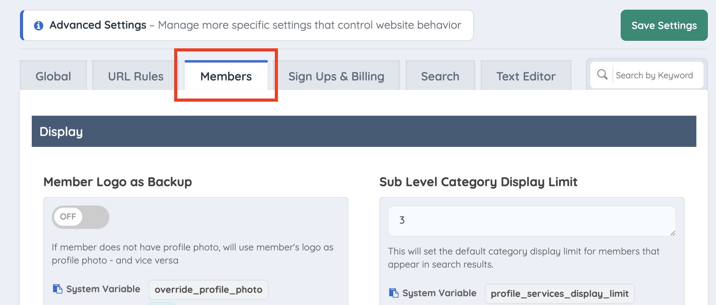Image resolution: width=716 pixels, height=305 pixels.
Task: Open the Sign Ups & Billing tab
Action: (336, 75)
